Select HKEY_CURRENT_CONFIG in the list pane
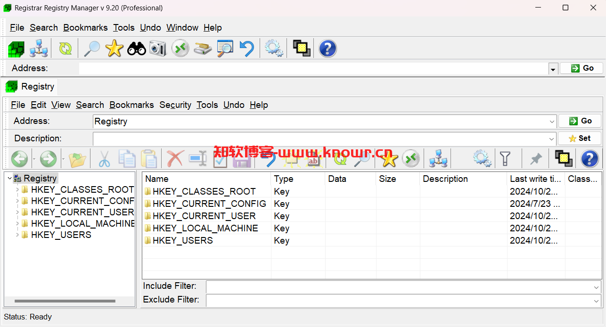 coord(372,204)
